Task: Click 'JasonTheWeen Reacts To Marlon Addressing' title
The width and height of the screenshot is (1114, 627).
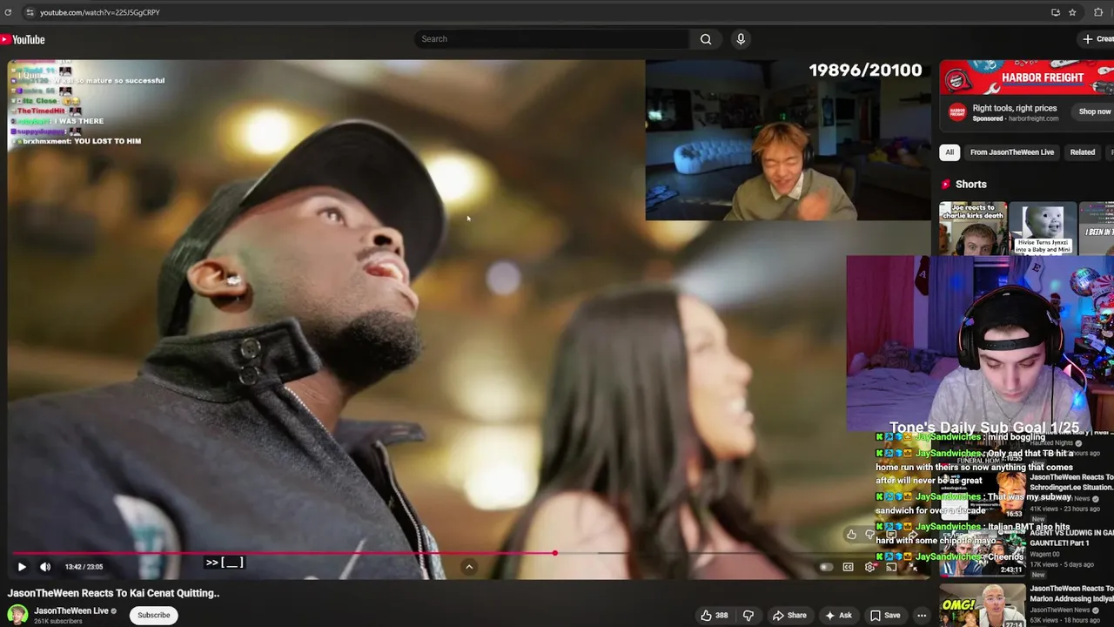Action: click(1072, 594)
